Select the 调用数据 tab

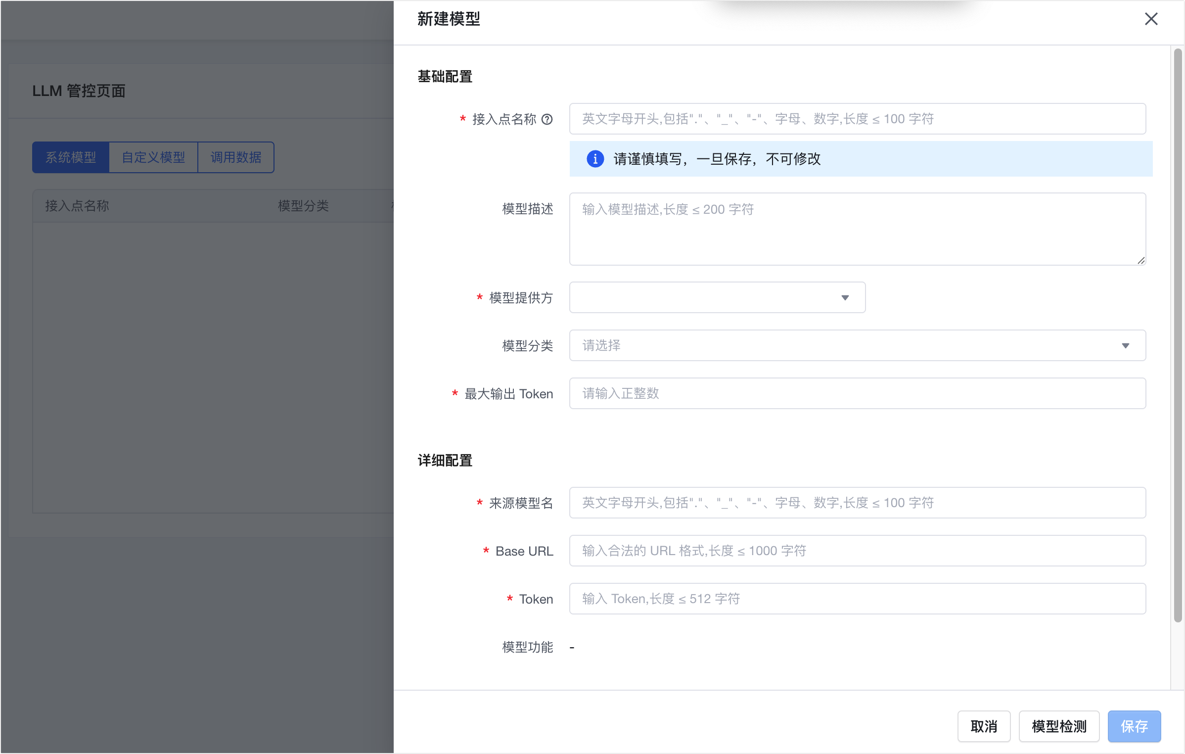pyautogui.click(x=236, y=157)
